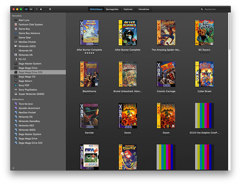
Task: Select Nintendo (NES) console icon
Action: (16, 46)
